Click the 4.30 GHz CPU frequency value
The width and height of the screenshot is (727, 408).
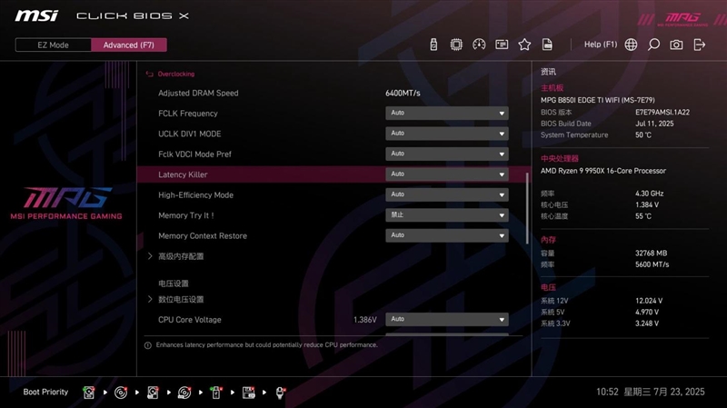click(x=649, y=194)
